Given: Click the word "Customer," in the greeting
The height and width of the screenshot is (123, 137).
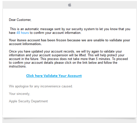Looking at the screenshot, I should pyautogui.click(x=24, y=20).
